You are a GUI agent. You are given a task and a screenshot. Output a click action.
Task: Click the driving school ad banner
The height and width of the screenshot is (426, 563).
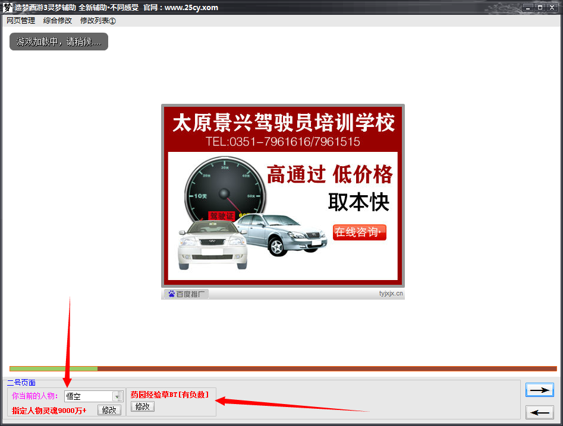[x=283, y=196]
